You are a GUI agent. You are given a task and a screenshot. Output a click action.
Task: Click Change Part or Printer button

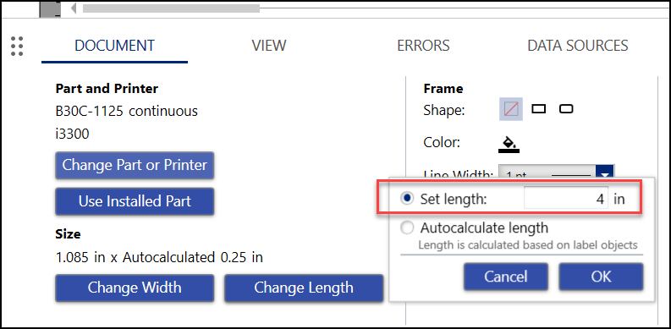point(135,165)
